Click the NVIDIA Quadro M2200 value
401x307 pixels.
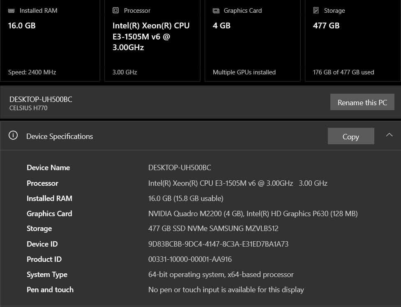point(253,214)
